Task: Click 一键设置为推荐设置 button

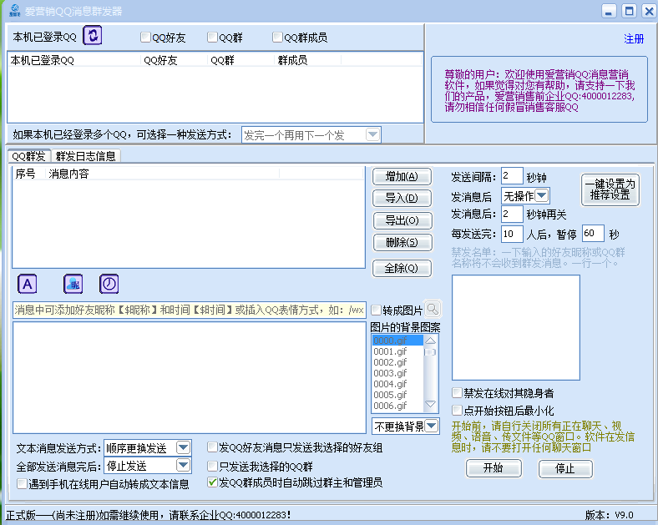Action: (x=610, y=190)
